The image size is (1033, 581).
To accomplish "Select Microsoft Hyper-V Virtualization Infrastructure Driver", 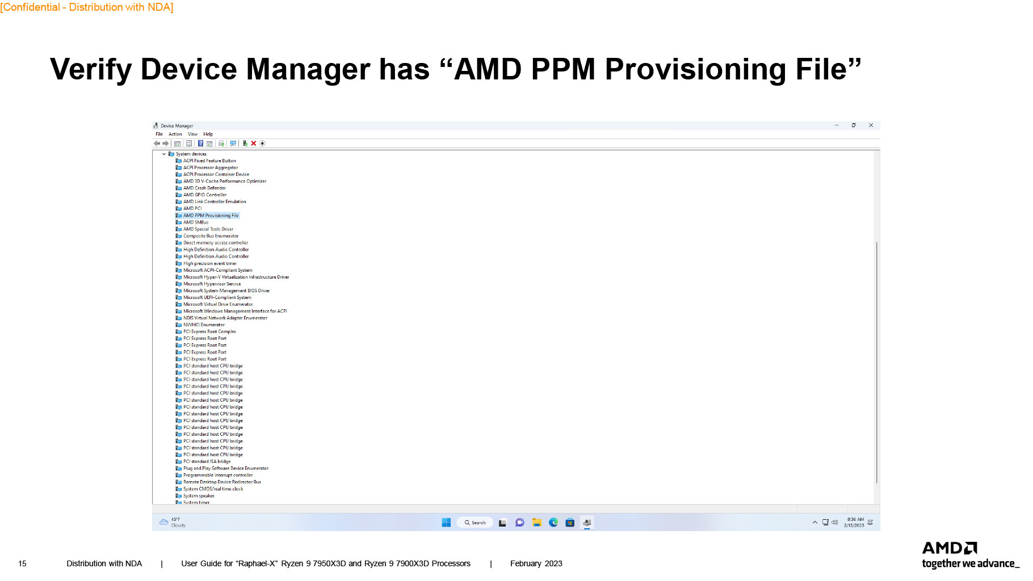I will pyautogui.click(x=236, y=277).
